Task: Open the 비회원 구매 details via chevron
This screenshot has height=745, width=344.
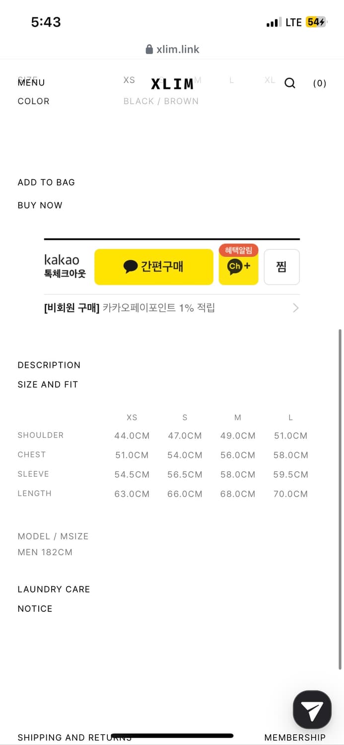Action: [x=295, y=308]
